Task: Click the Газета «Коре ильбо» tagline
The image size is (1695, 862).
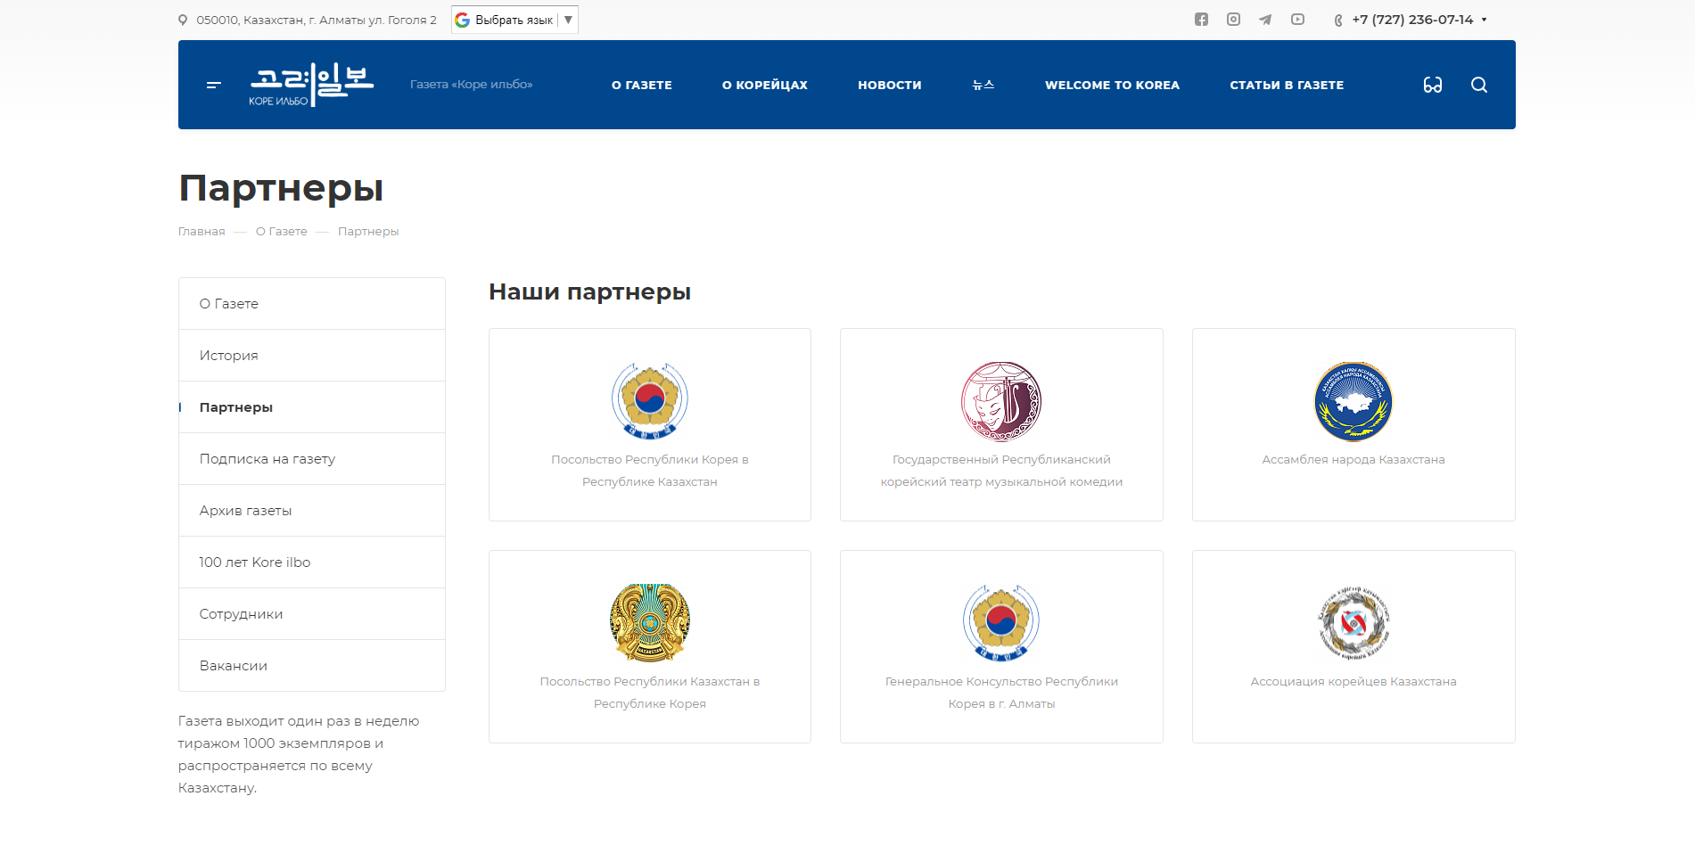Action: (471, 85)
